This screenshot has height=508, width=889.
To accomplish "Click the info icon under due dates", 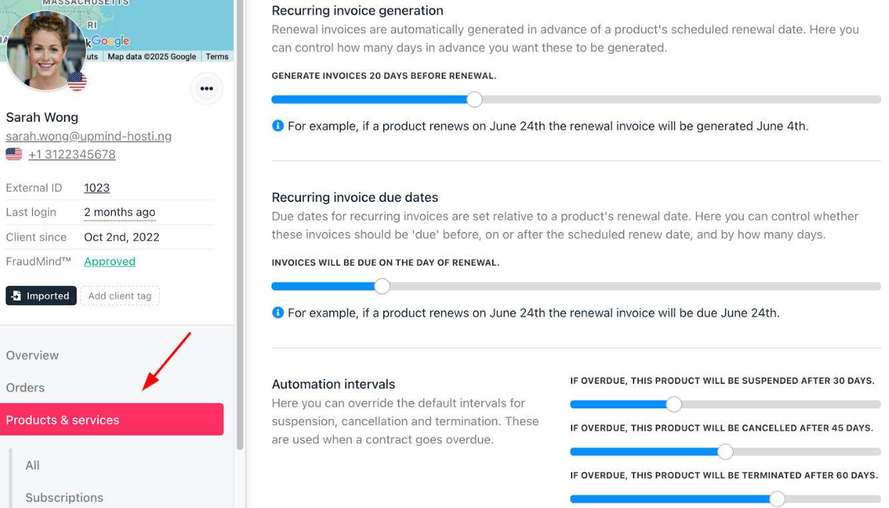I will pos(278,313).
